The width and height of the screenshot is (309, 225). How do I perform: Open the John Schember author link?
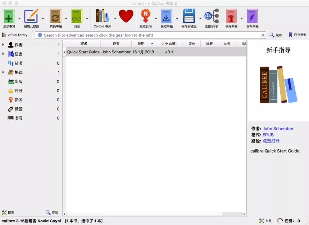(278, 128)
